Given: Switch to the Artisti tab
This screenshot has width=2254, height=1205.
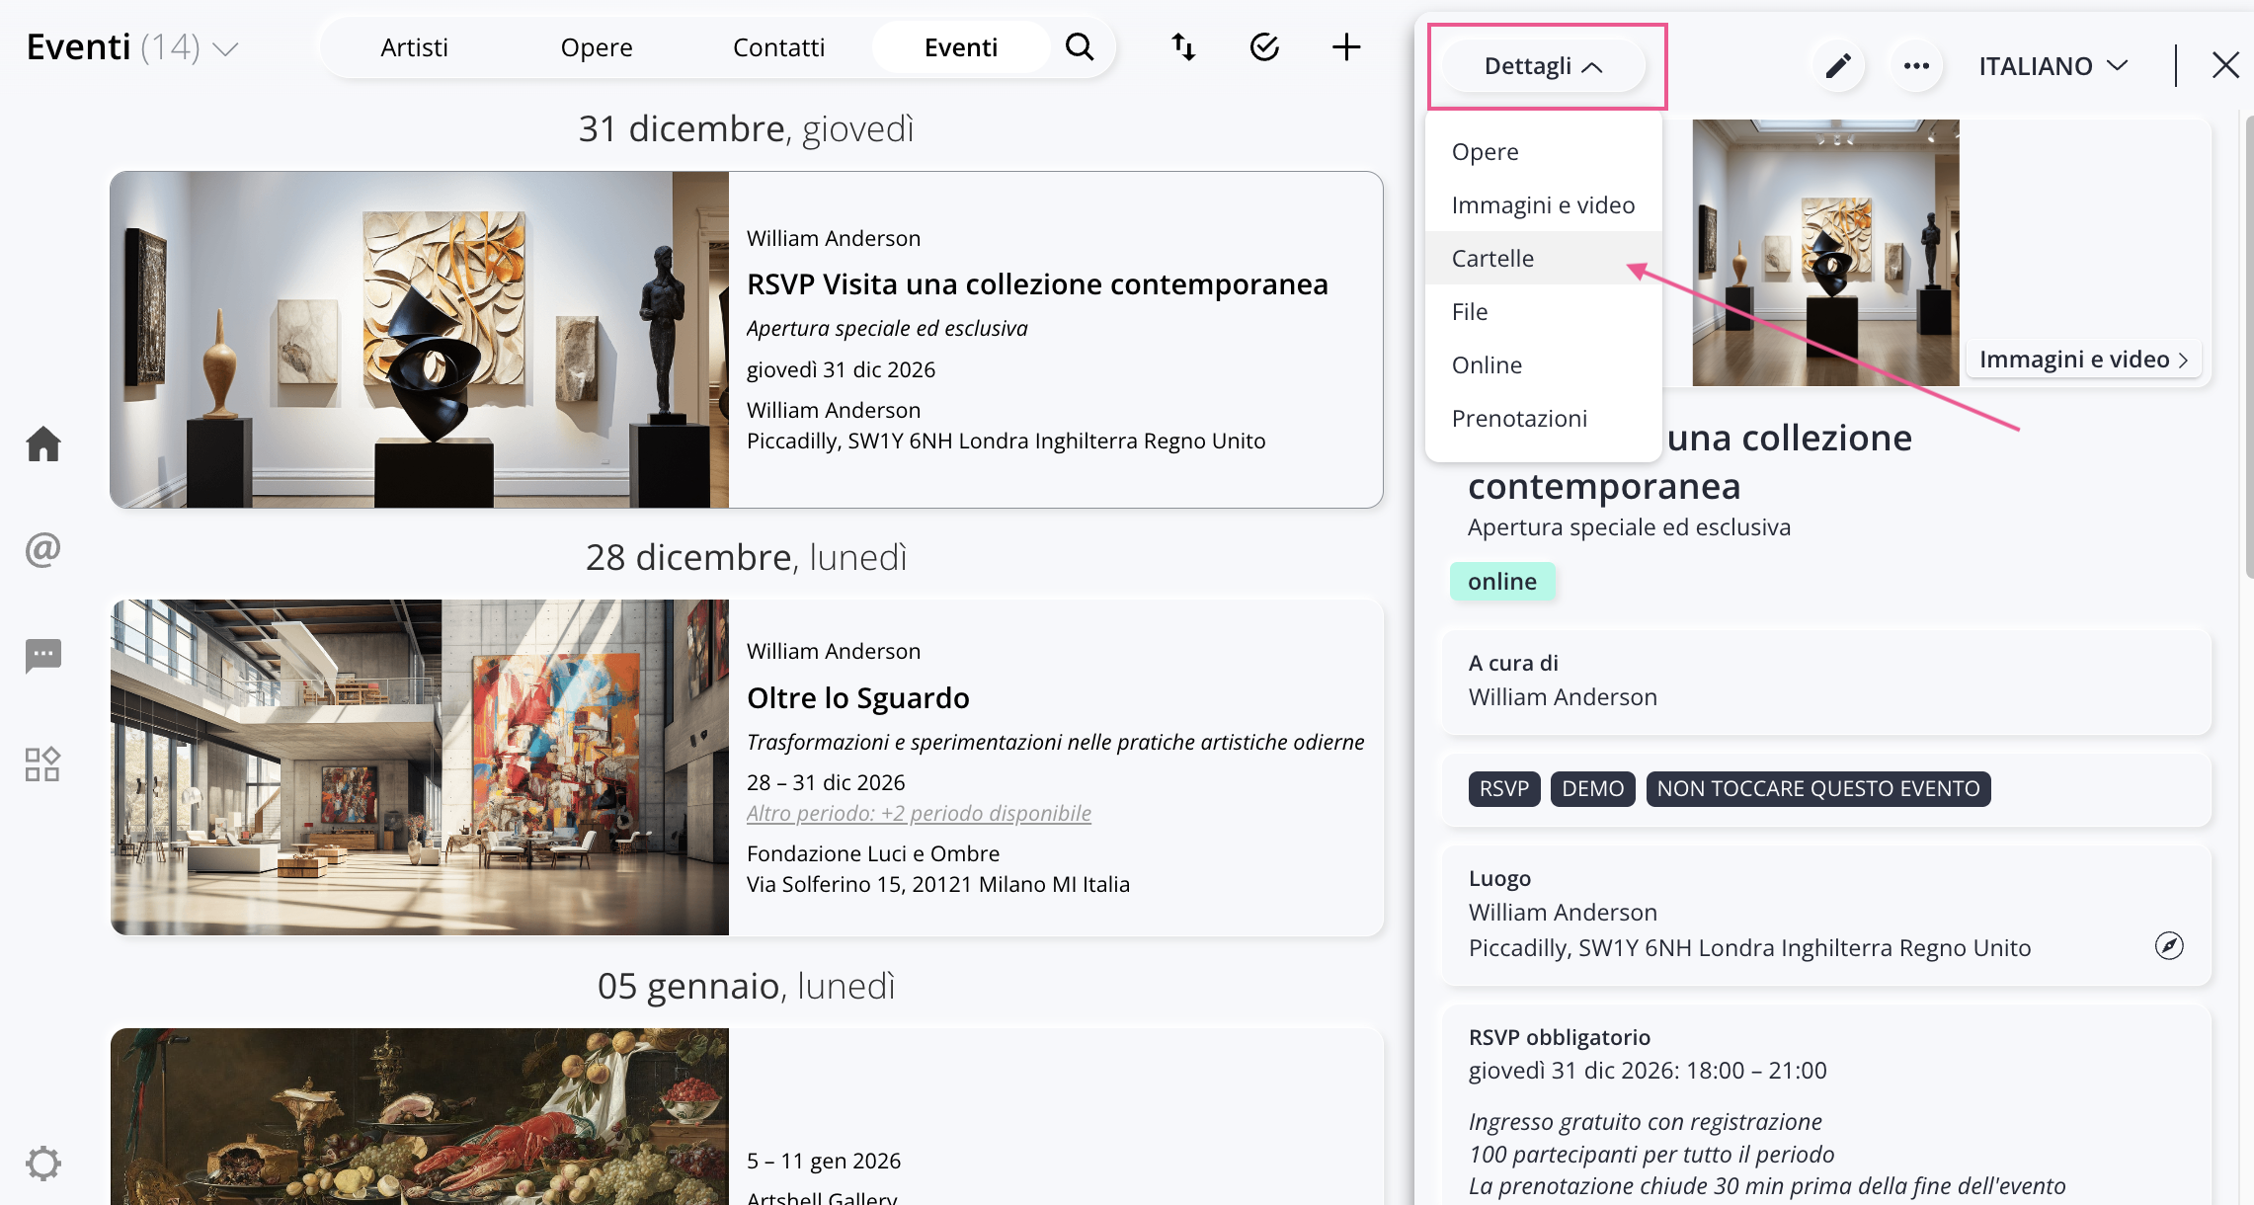Looking at the screenshot, I should click(414, 47).
